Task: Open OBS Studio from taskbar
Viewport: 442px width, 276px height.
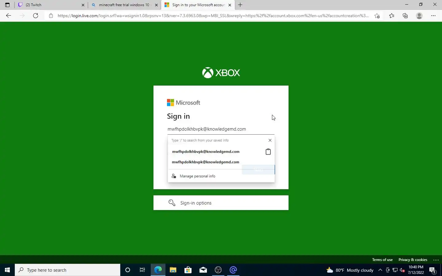Action: pos(218,270)
